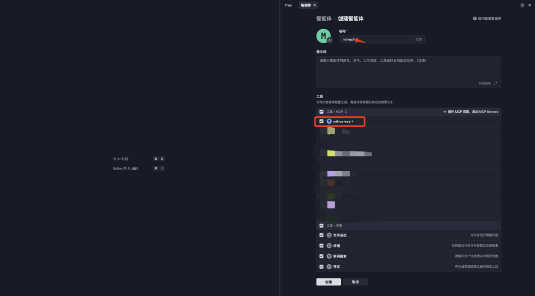
Task: Click the plus icon before 前往 MCP 页面
Action: 445,111
